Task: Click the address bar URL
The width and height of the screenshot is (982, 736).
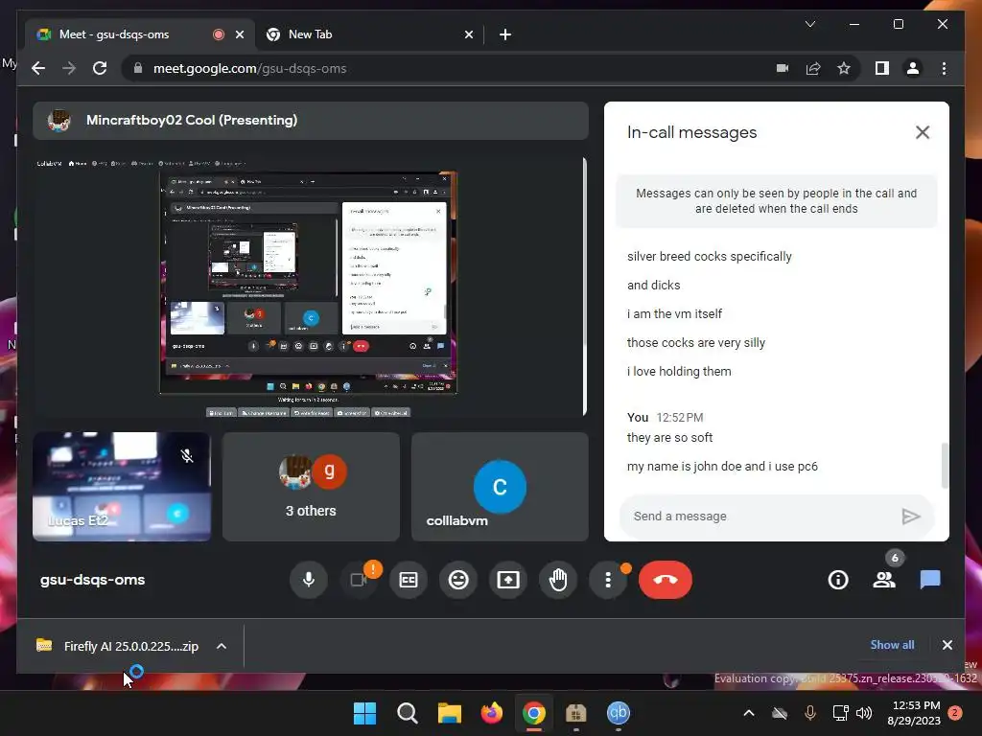Action: pyautogui.click(x=250, y=68)
